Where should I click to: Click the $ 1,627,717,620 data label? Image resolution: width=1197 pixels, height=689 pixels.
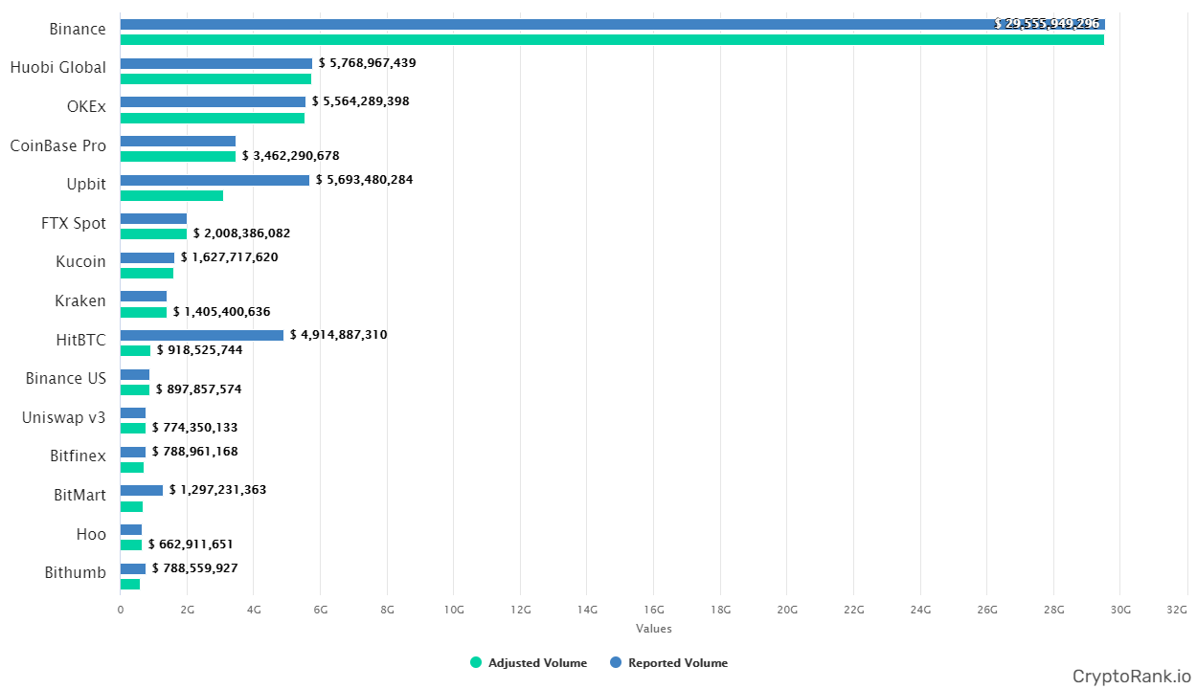tap(230, 257)
